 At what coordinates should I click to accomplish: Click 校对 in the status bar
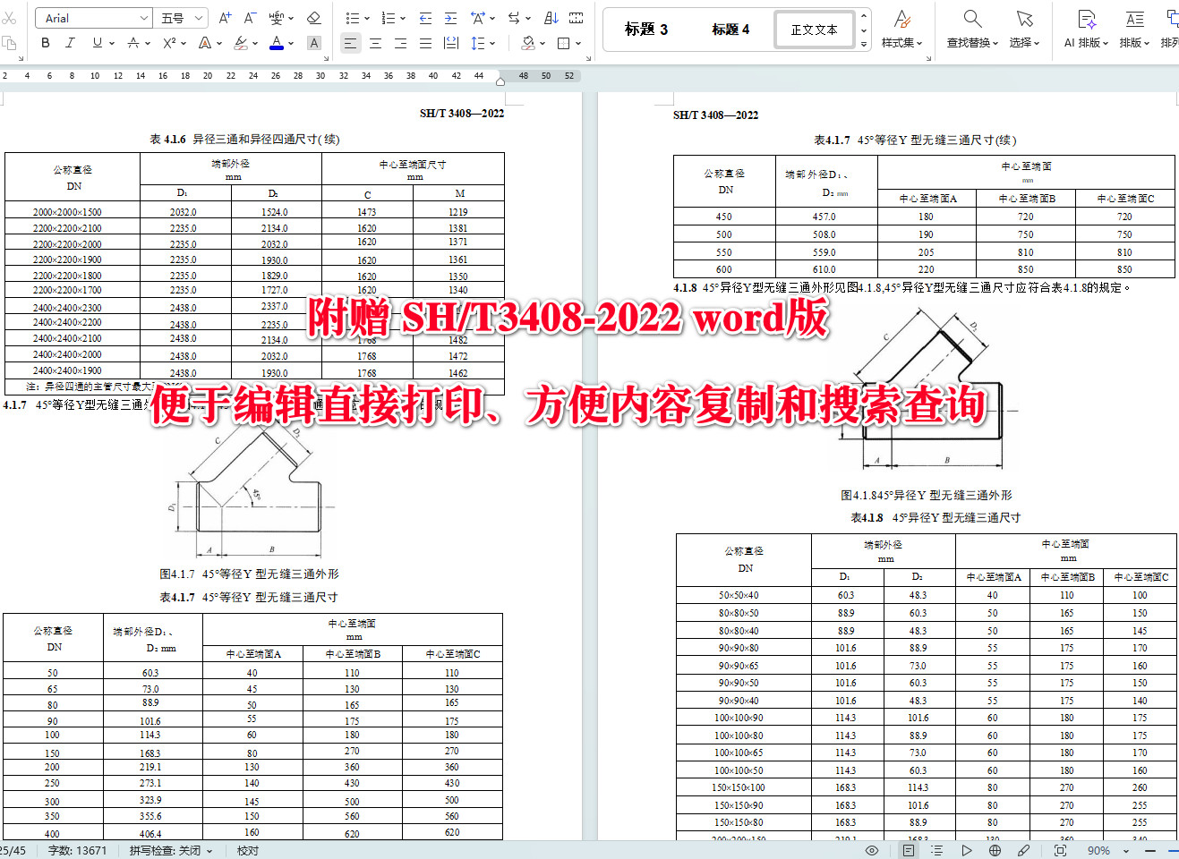pyautogui.click(x=247, y=851)
